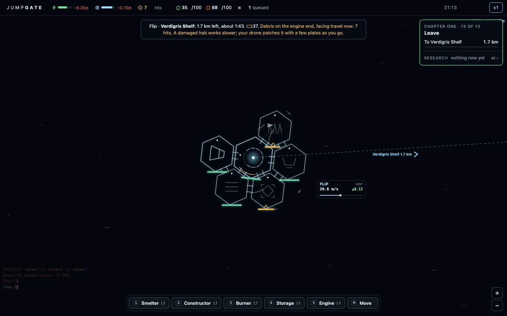Screen dimensions: 507x316
Task: Click the orange hexagon resource icon beside 88
Action: (x=208, y=7)
